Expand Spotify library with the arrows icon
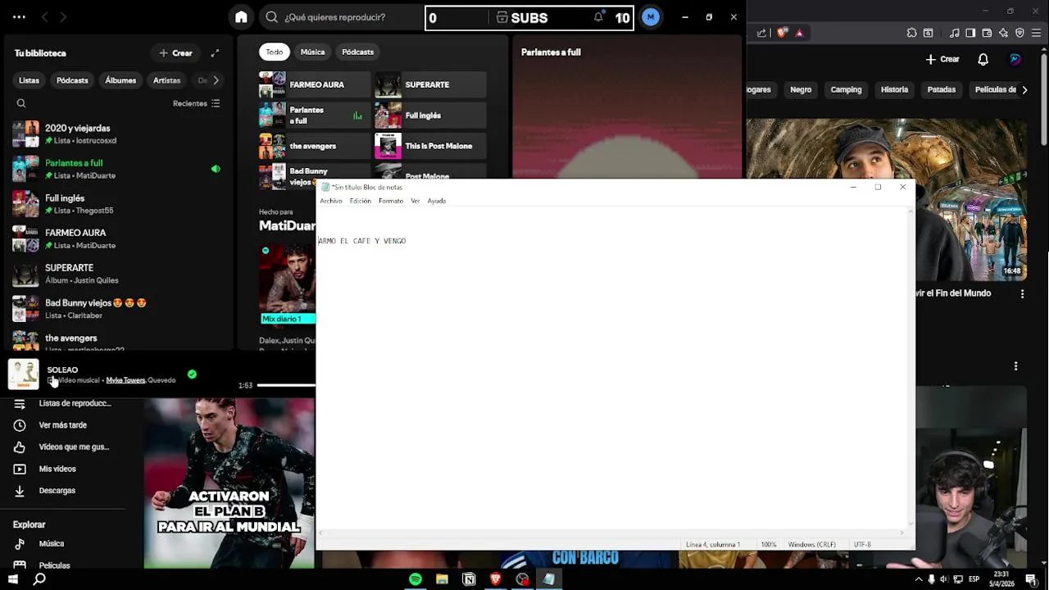The width and height of the screenshot is (1049, 590). (x=215, y=53)
